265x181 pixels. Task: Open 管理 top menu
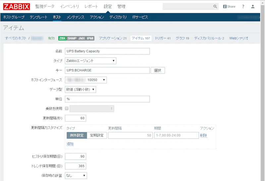(x=121, y=7)
